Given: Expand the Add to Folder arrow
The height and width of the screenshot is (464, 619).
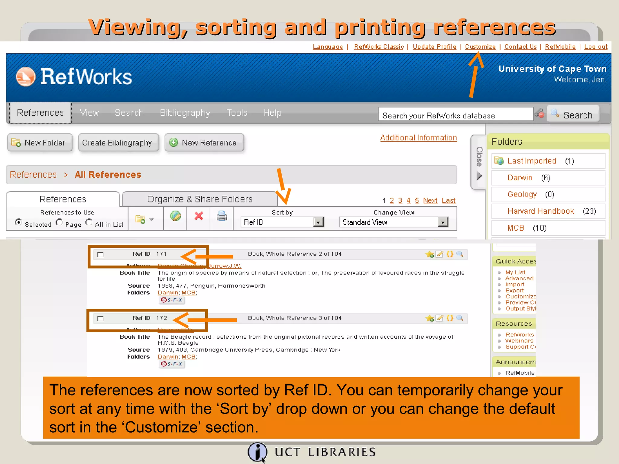Looking at the screenshot, I should 151,219.
